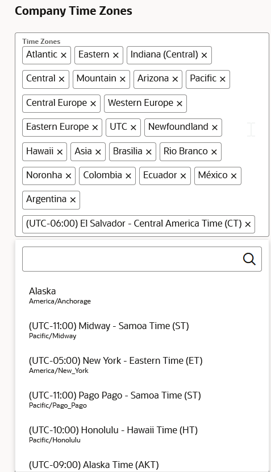This screenshot has width=271, height=472.
Task: Remove the Pacific chip via its x
Action: click(x=222, y=79)
